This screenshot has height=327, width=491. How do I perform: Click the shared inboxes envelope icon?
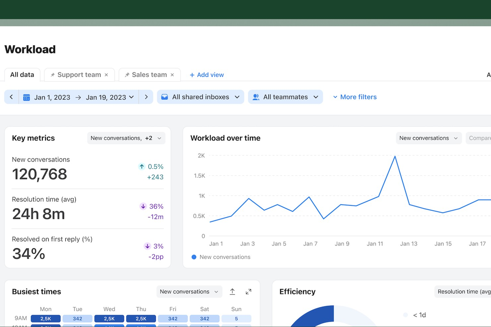(x=164, y=97)
